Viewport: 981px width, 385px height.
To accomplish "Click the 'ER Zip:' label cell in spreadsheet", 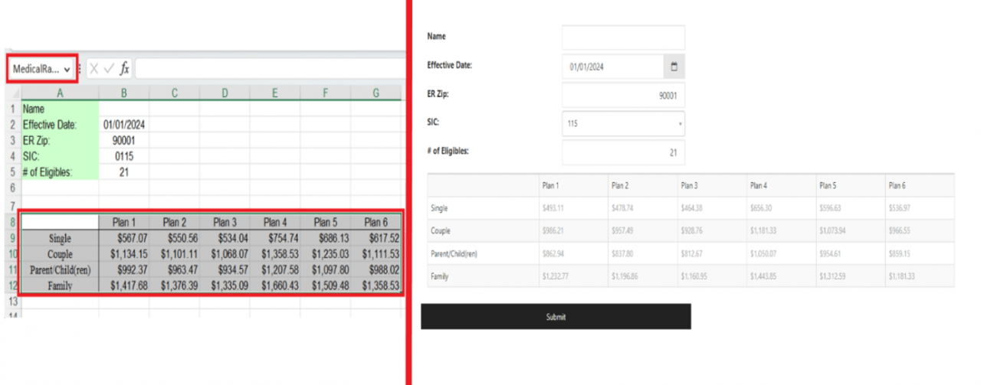I will 61,141.
